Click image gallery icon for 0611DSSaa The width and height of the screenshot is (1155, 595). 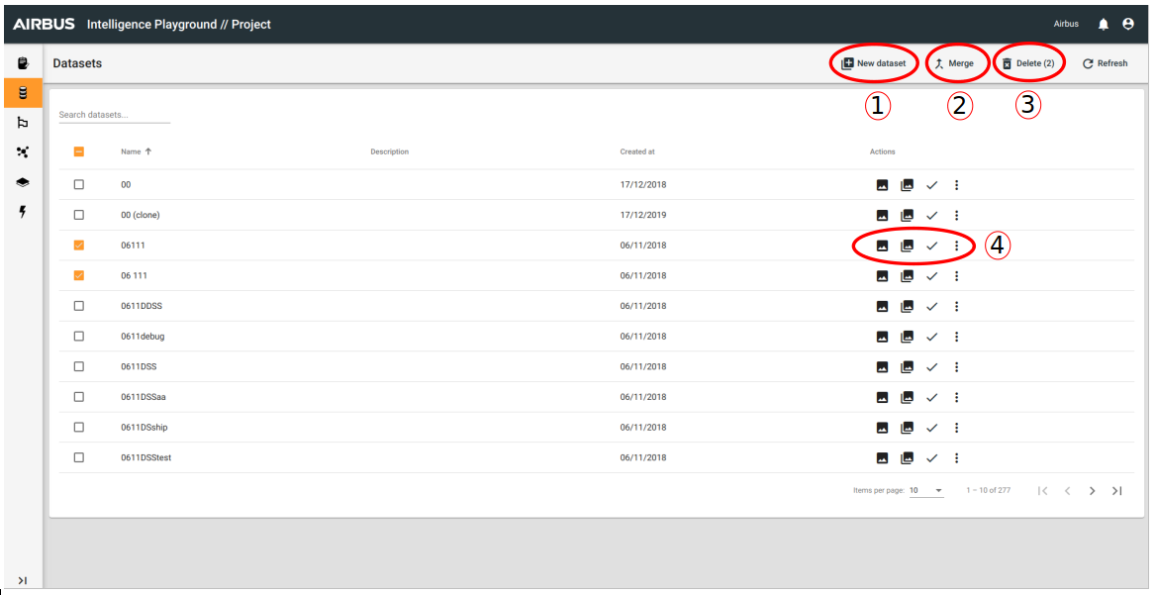pos(907,398)
